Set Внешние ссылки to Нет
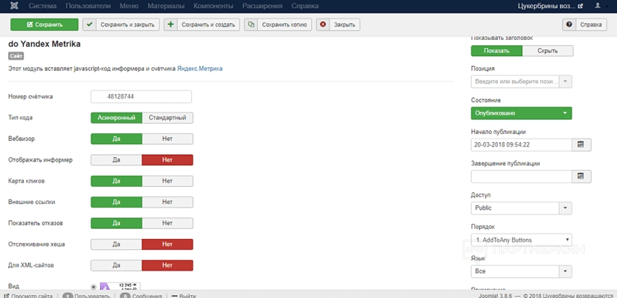The height and width of the screenshot is (298, 617). tap(168, 202)
